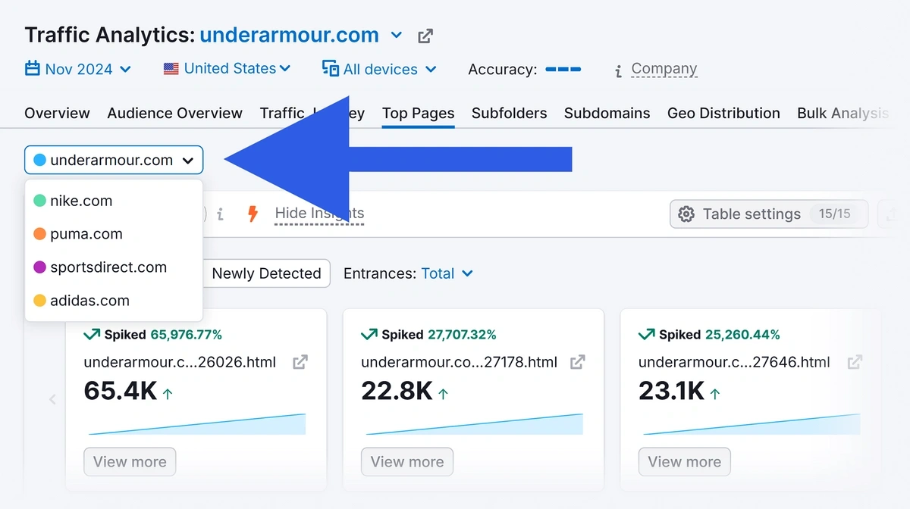Screen dimensions: 910x509
Task: Click the devices icon beside All devices
Action: [331, 69]
